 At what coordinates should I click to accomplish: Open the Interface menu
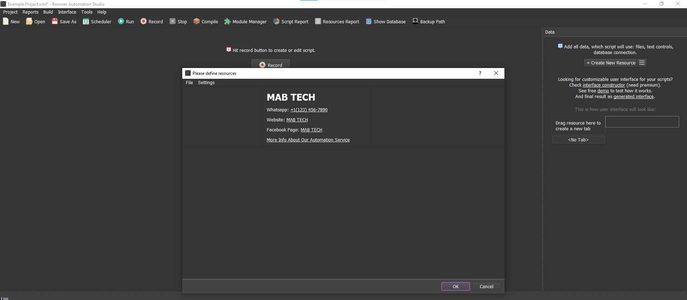[67, 12]
